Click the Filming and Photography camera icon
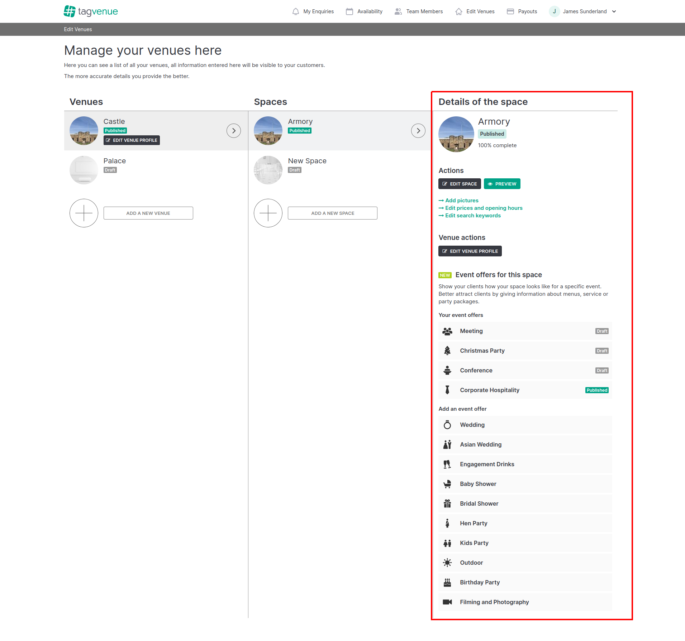 447,602
